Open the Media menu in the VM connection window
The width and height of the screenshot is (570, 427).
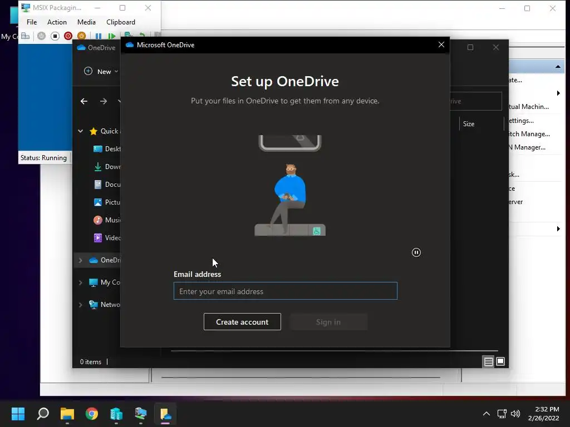click(86, 22)
